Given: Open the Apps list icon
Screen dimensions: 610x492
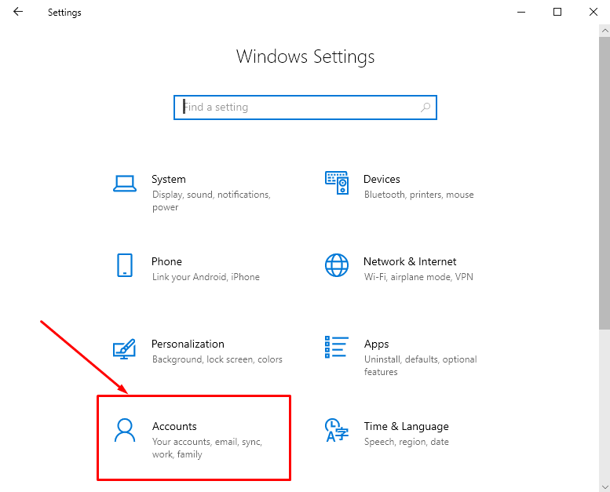Looking at the screenshot, I should pyautogui.click(x=337, y=347).
